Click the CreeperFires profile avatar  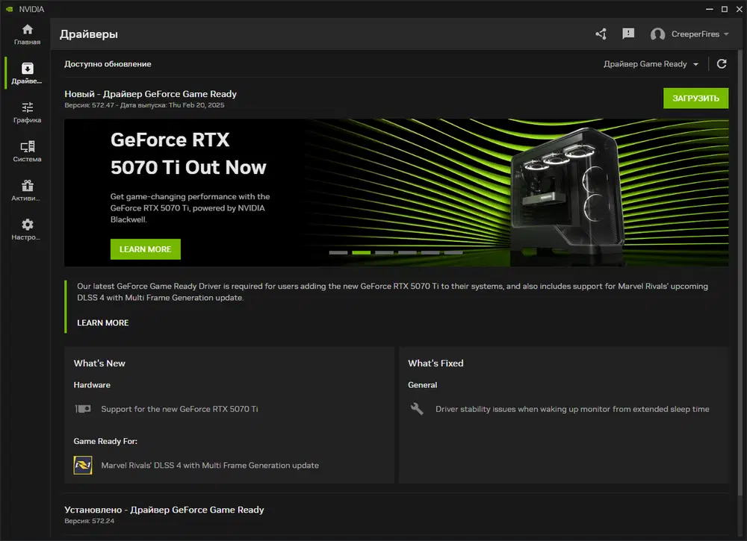point(658,34)
